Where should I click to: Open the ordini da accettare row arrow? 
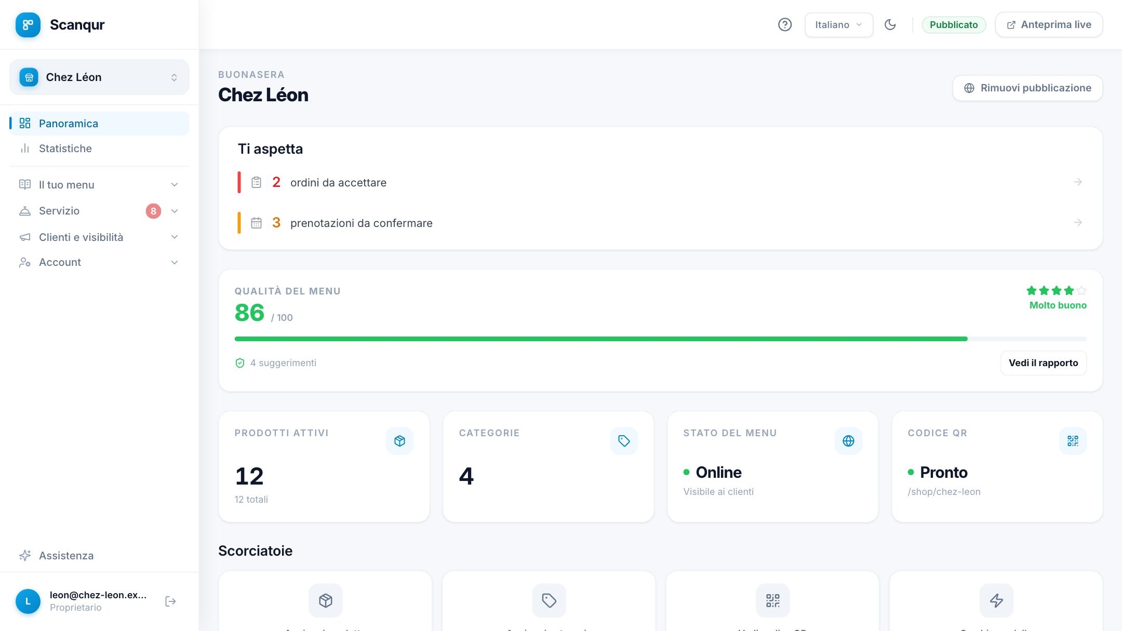click(1078, 182)
